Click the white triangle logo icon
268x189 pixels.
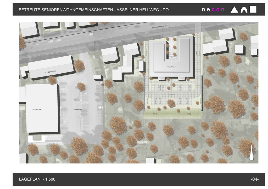[234, 10]
